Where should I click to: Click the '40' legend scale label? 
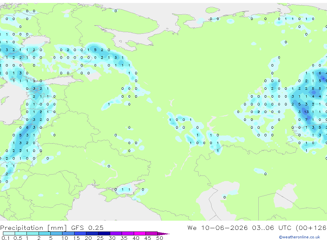point(136,238)
